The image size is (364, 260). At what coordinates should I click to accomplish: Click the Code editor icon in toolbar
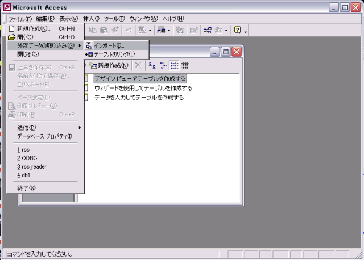180,30
